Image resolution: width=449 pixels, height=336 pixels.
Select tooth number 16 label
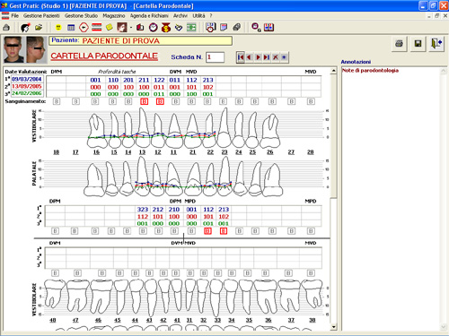point(96,152)
